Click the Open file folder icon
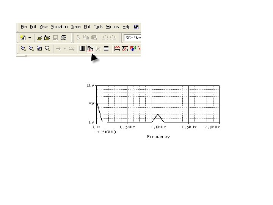Viewport: 273px width, 205px height. [39, 38]
